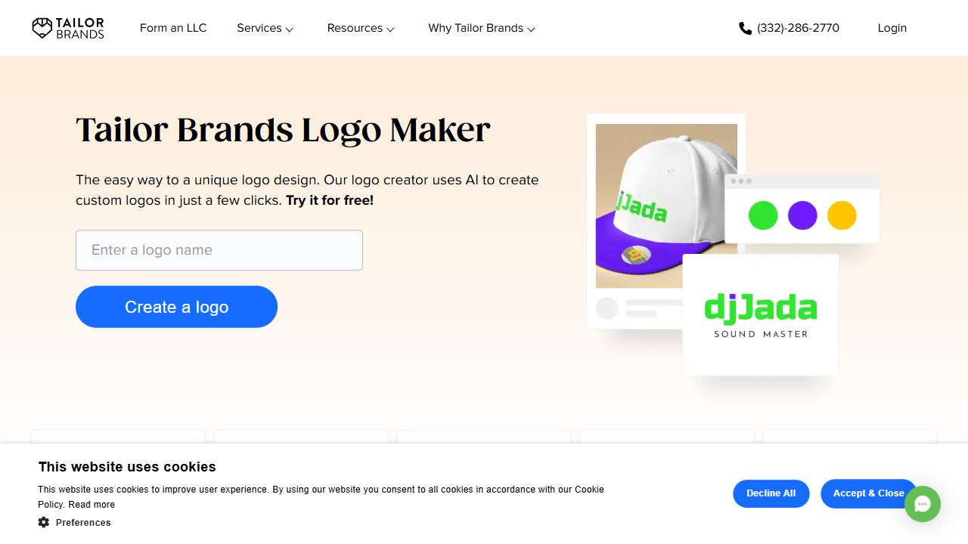The image size is (968, 544).
Task: Click the Decline All cookies button
Action: click(x=771, y=493)
